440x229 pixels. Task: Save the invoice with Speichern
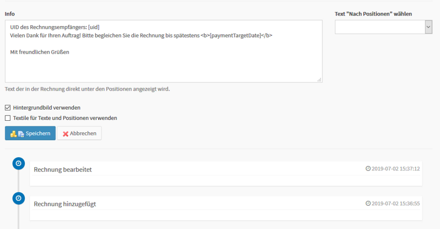30,133
